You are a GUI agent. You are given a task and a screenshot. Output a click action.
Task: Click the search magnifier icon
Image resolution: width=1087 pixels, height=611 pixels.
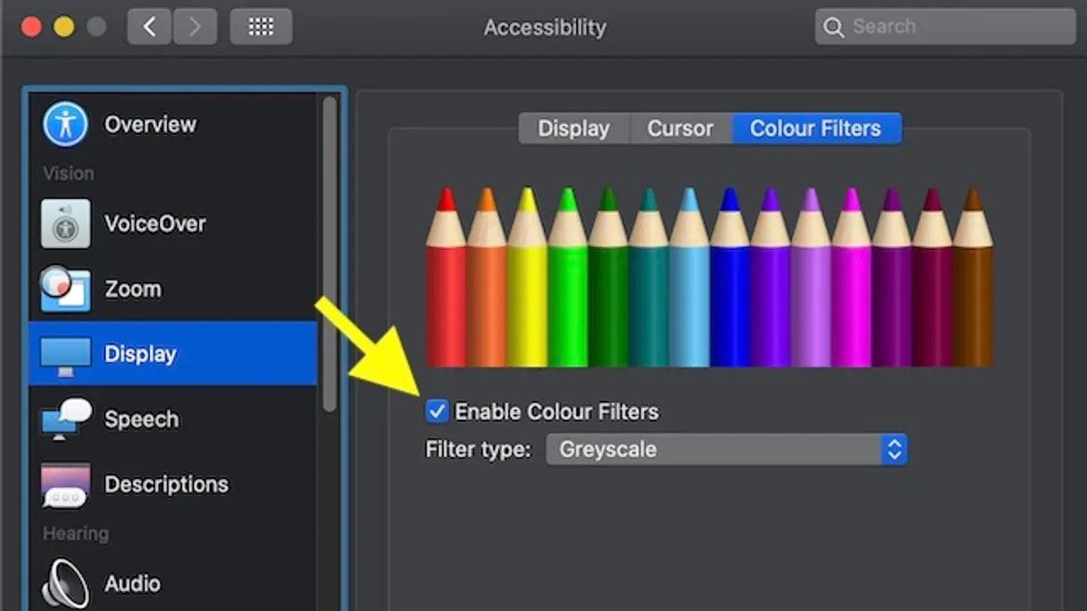(x=833, y=27)
